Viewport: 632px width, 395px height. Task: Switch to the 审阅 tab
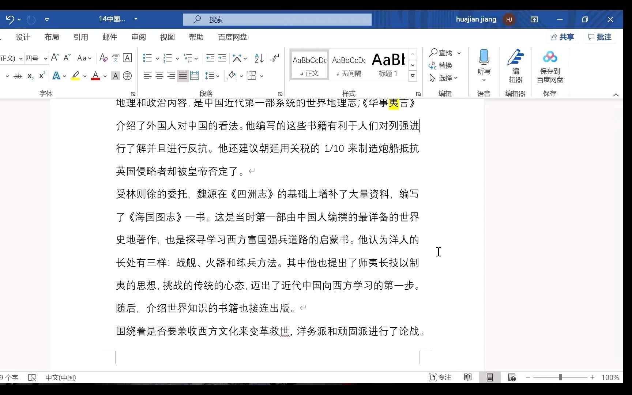pos(138,37)
